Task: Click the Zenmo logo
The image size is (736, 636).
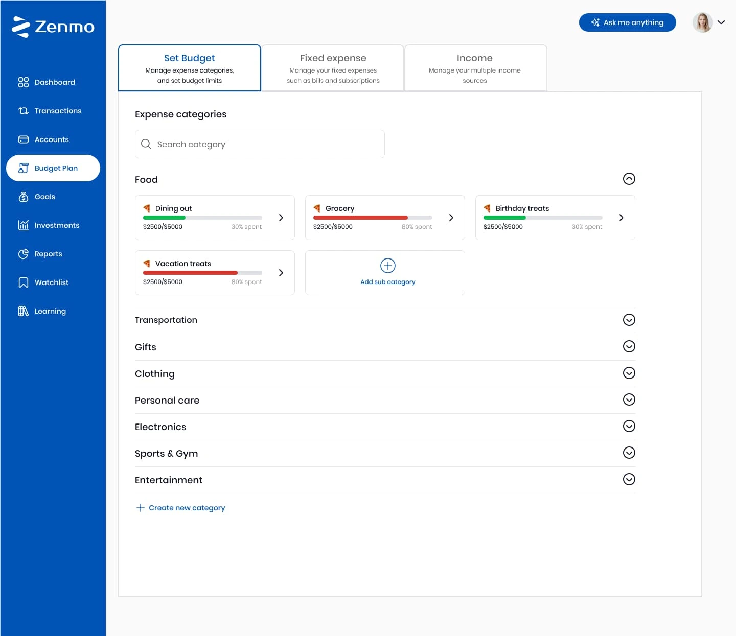Action: (x=53, y=27)
